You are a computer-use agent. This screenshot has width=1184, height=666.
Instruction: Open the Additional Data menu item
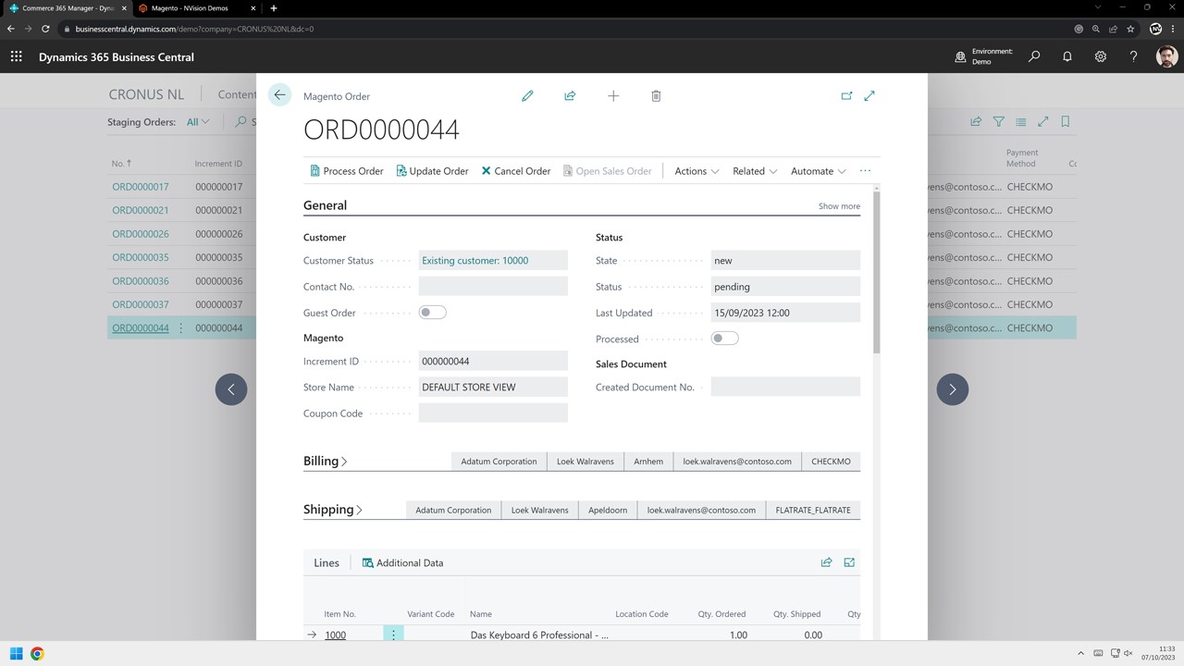[x=402, y=562]
